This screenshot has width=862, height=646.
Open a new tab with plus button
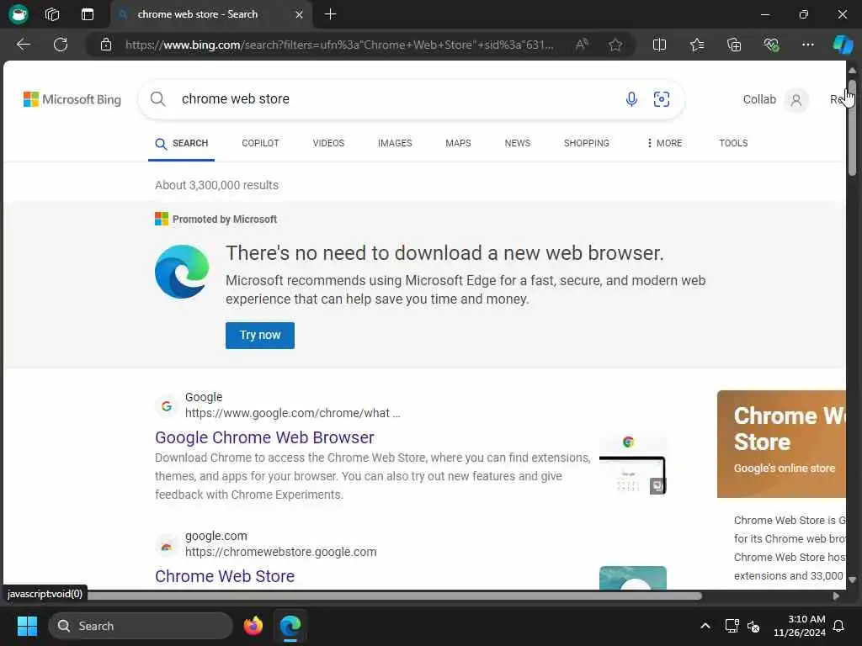pos(330,14)
